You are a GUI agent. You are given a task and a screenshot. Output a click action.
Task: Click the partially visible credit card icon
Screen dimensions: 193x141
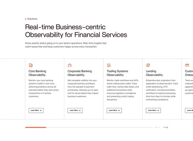[187, 65]
